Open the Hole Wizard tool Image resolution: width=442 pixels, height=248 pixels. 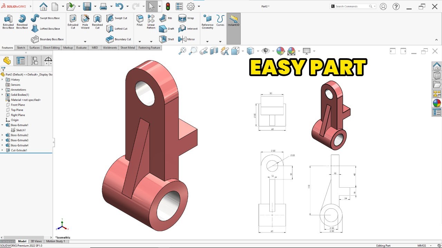click(85, 21)
